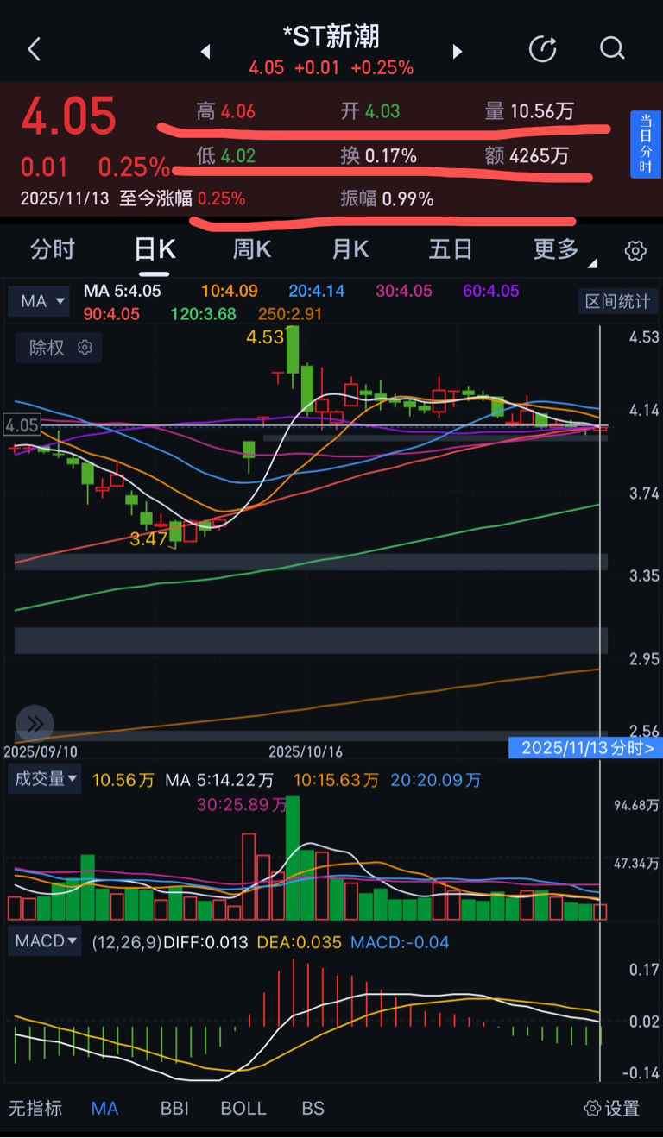Tap the 10:4.09 MA legend label
Screen dimensions: 663x1138
[x=230, y=292]
